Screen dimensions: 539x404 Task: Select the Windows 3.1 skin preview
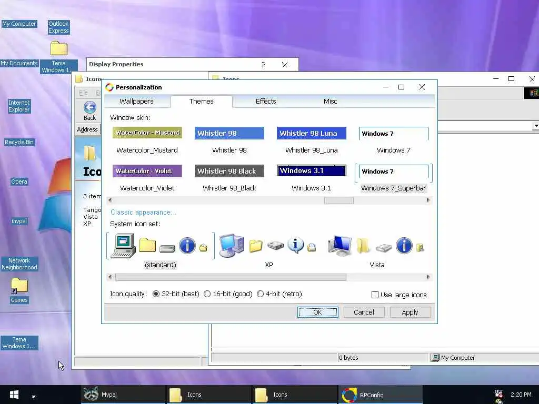(312, 170)
